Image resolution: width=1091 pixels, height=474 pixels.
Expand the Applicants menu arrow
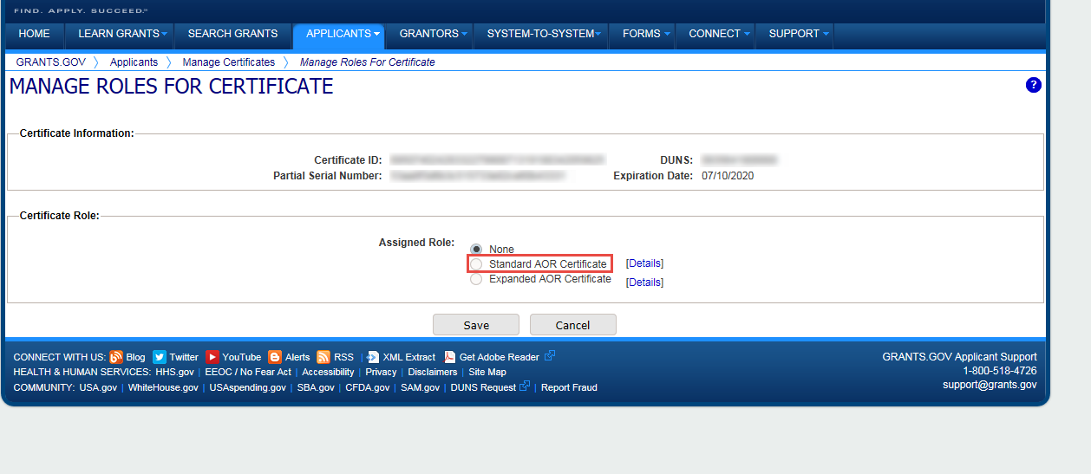pos(376,34)
